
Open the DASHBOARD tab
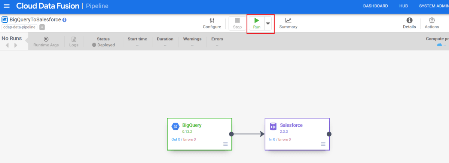(375, 6)
